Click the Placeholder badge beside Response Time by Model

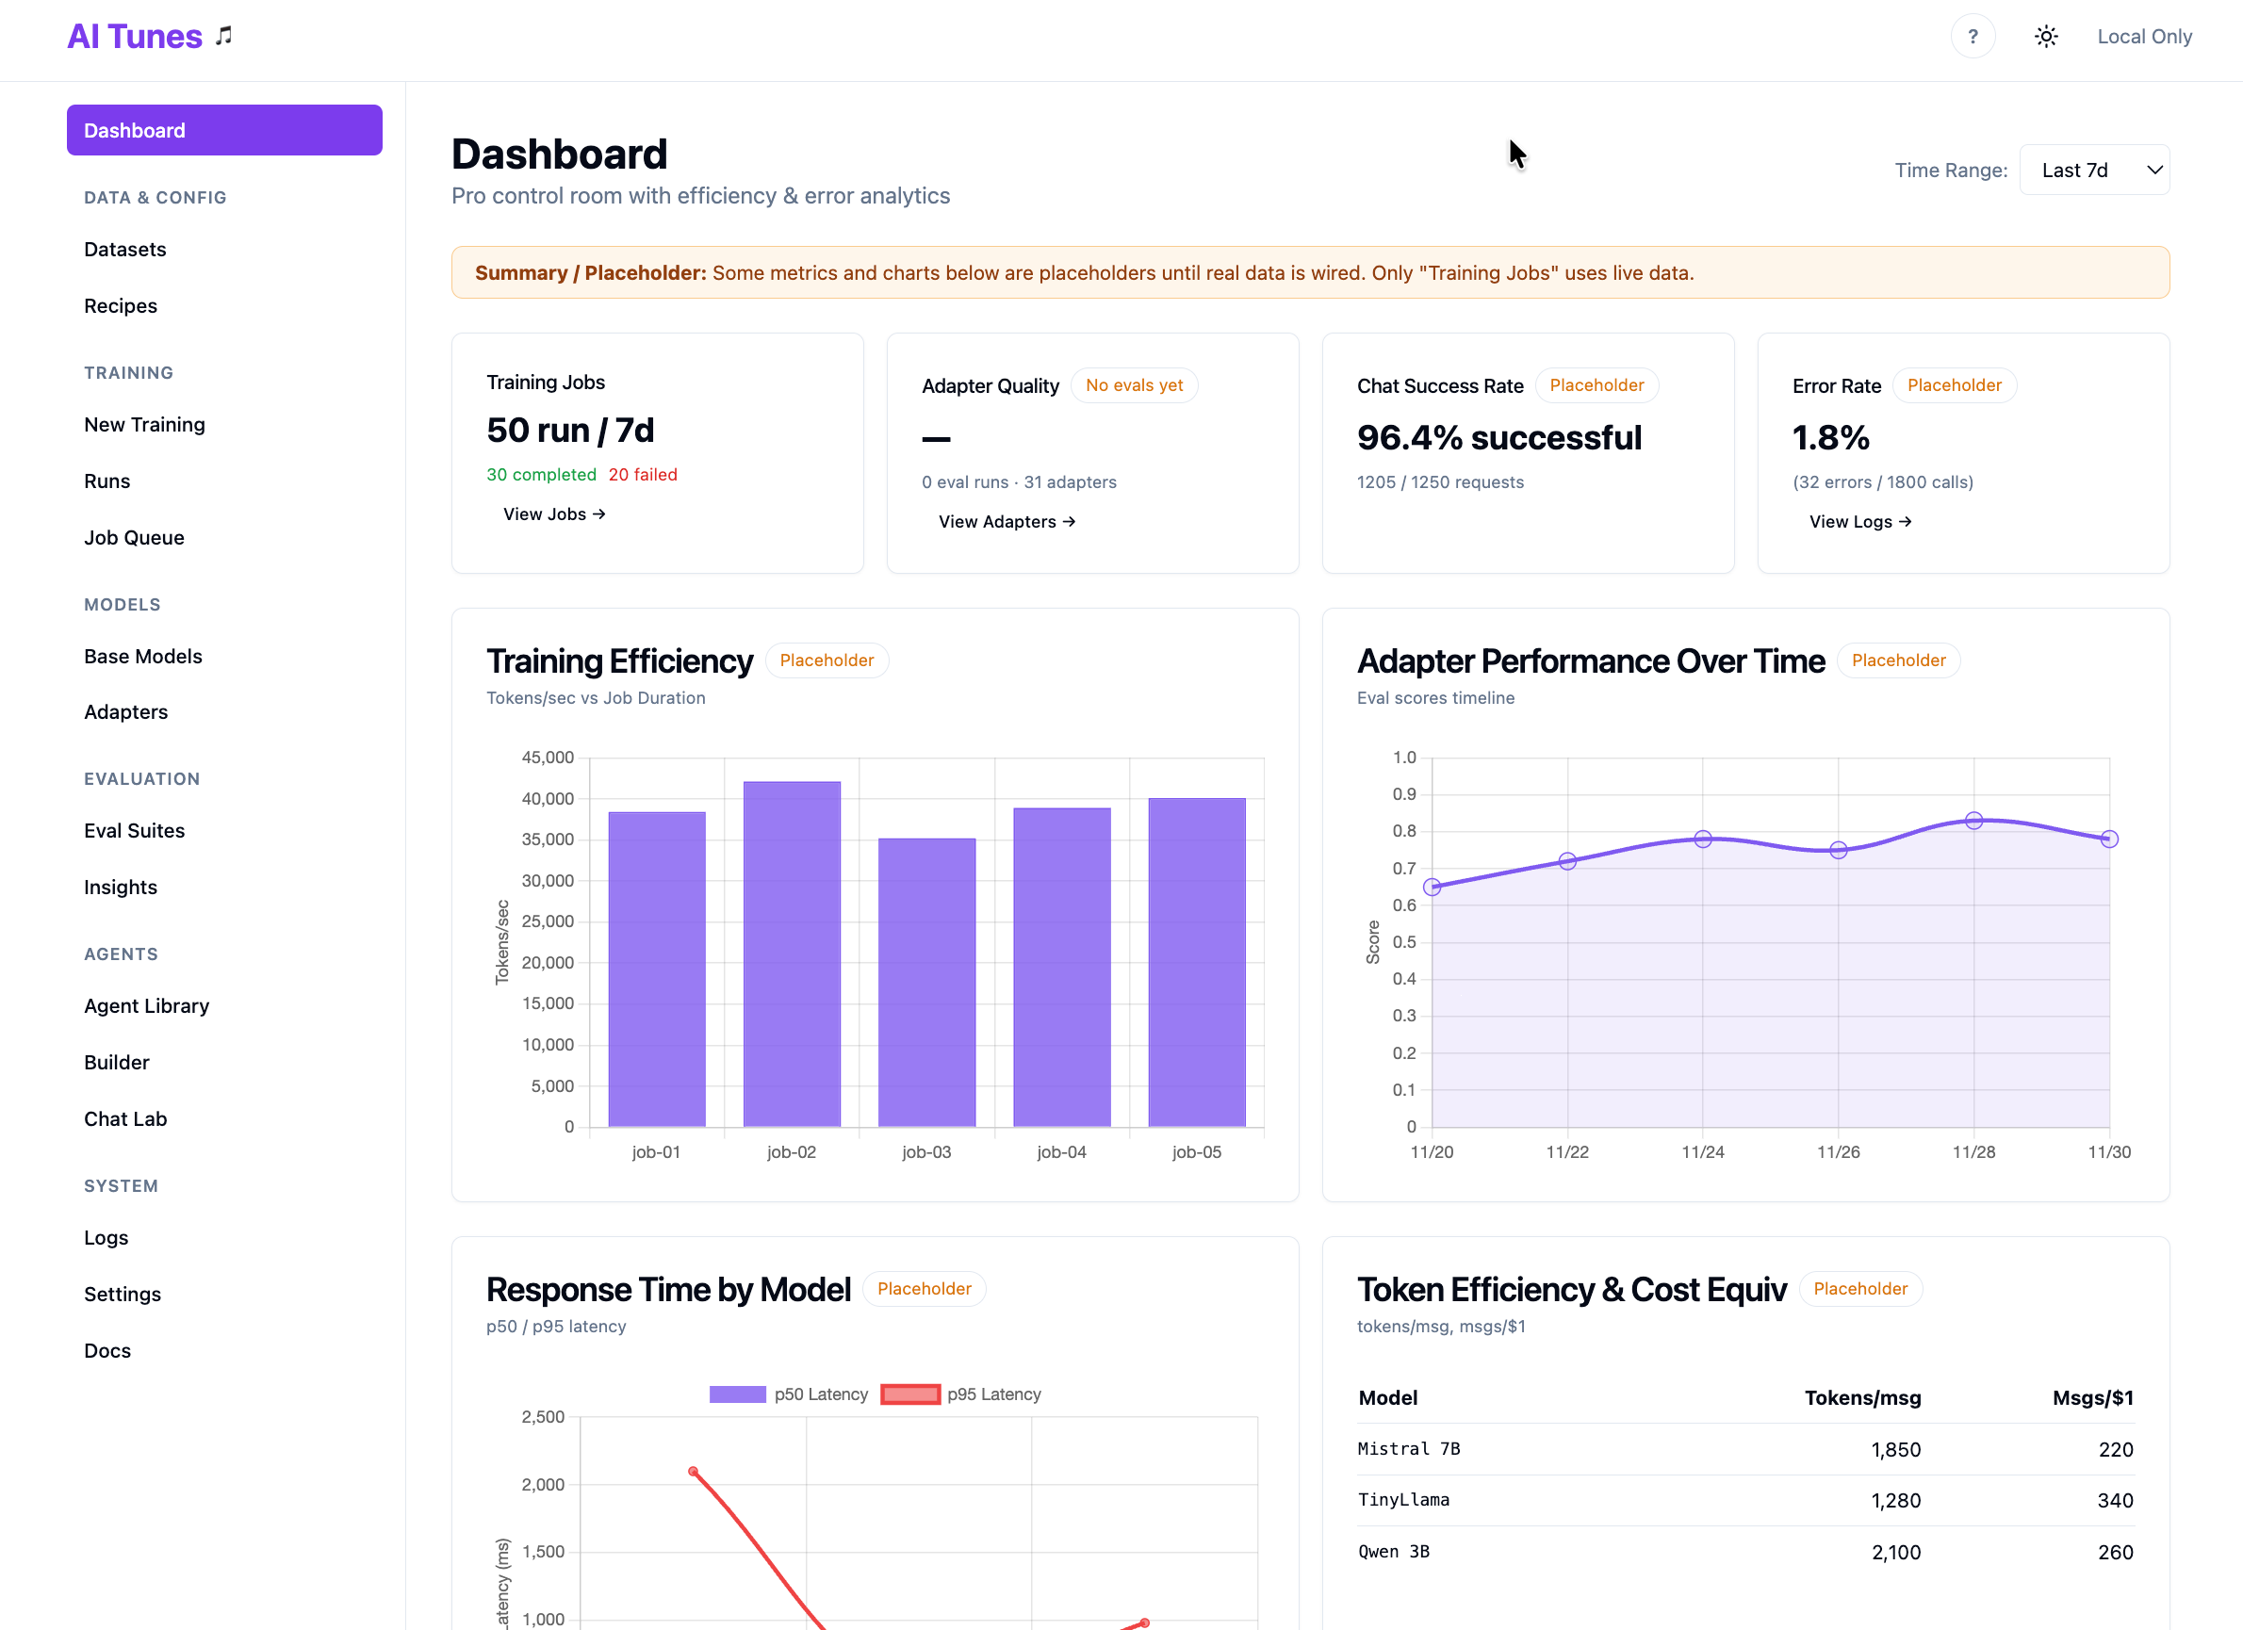pyautogui.click(x=924, y=1289)
